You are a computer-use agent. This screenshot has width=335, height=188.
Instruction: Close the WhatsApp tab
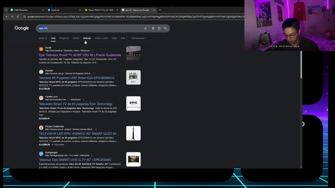coord(43,10)
